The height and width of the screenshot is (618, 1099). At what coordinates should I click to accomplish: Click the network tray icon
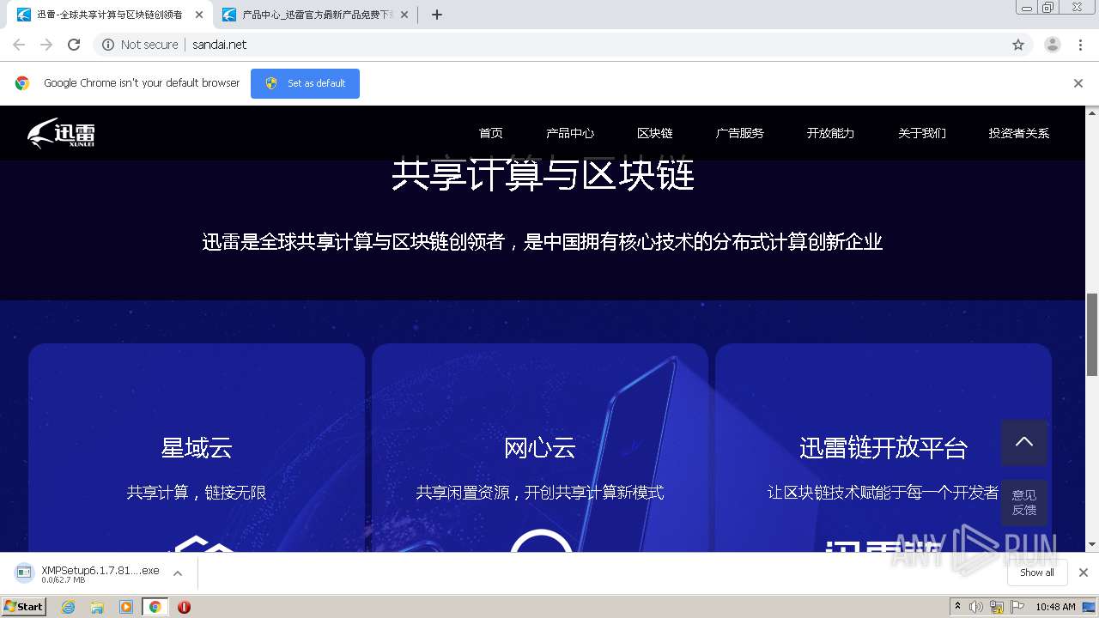[997, 607]
